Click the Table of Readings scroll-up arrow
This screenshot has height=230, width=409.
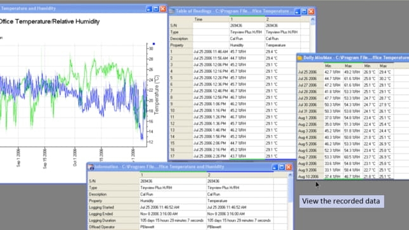tap(313, 19)
